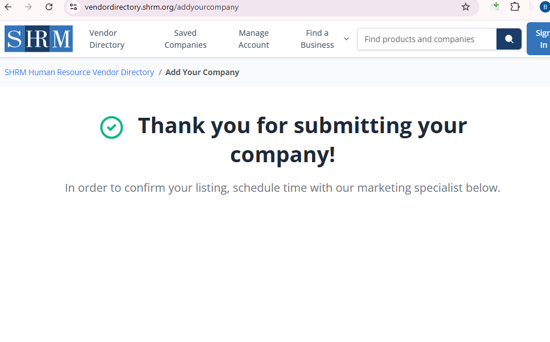Click the magnifier search button

point(509,39)
